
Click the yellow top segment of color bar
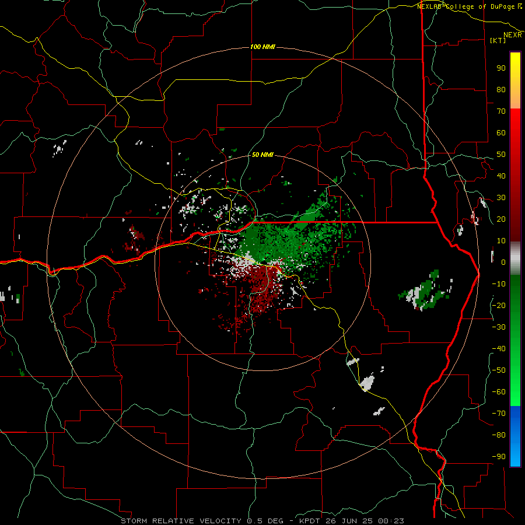pyautogui.click(x=515, y=80)
